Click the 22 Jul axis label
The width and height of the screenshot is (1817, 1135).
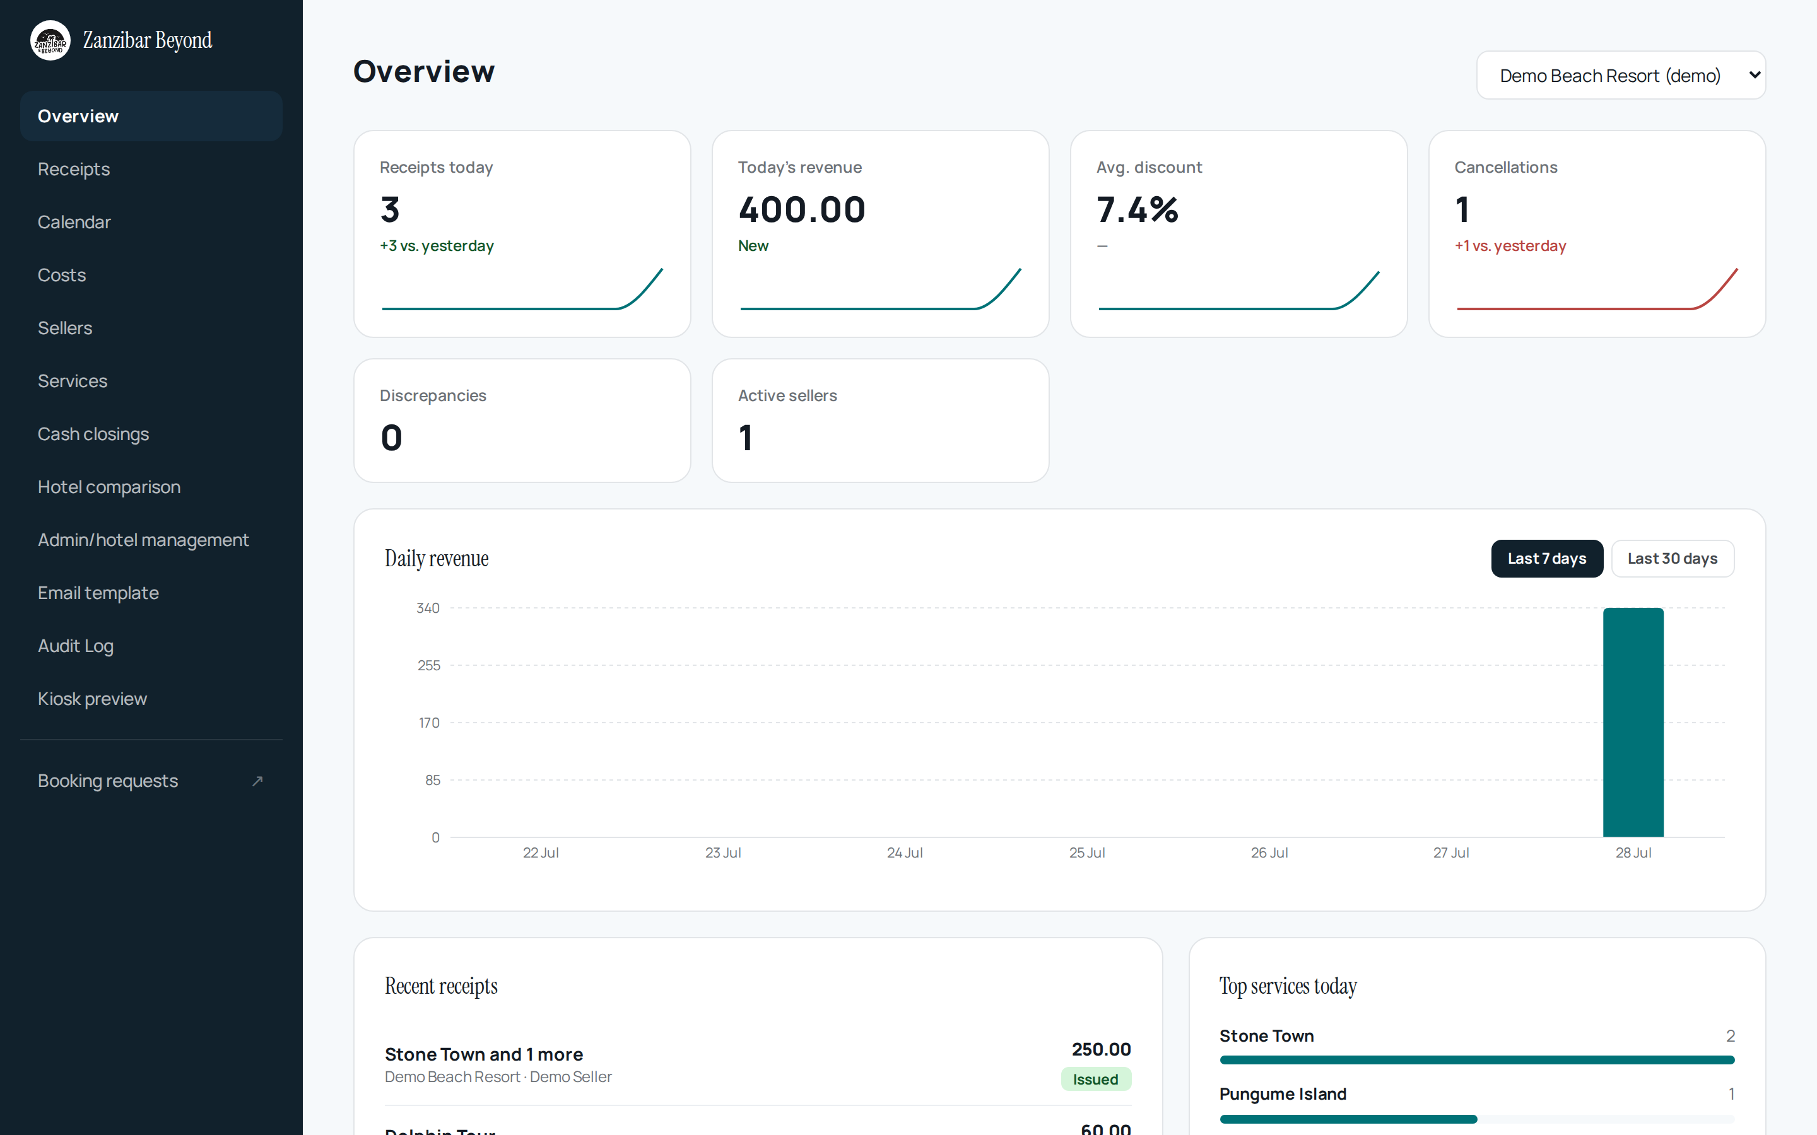point(541,853)
